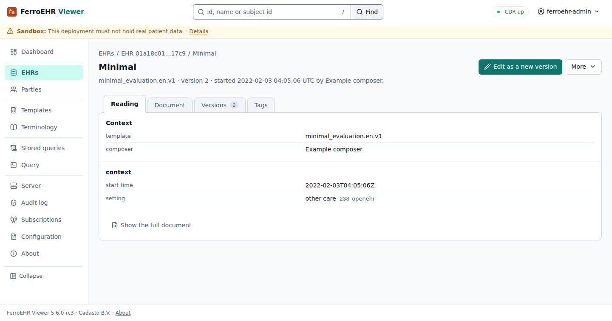
Task: Click the Minimal page heading
Action: point(118,67)
